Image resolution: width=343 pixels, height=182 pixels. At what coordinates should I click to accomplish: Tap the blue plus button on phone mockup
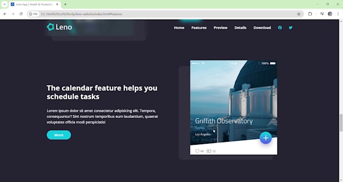[x=265, y=138]
